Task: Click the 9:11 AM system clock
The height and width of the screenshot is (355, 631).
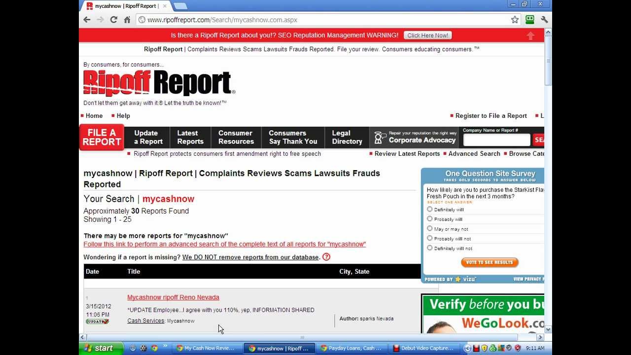Action: click(x=535, y=348)
